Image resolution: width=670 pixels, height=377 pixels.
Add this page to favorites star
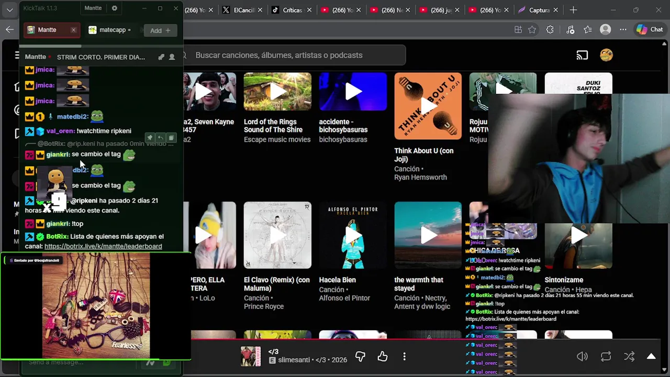pos(532,30)
